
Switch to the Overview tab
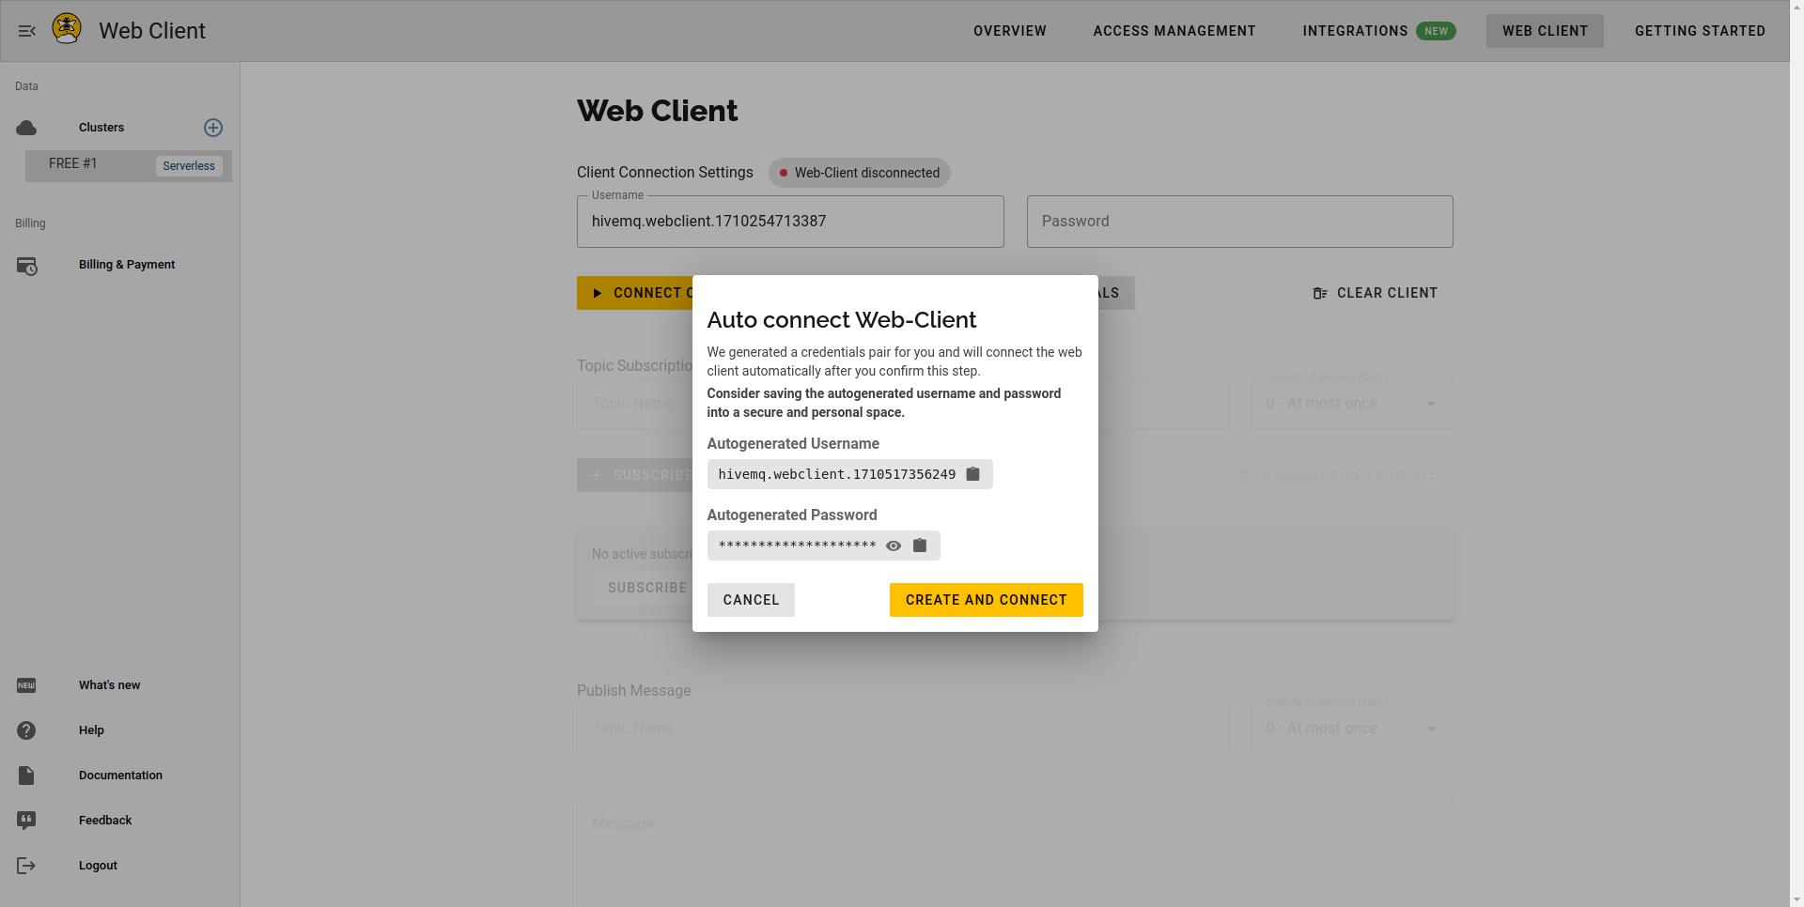click(1009, 31)
